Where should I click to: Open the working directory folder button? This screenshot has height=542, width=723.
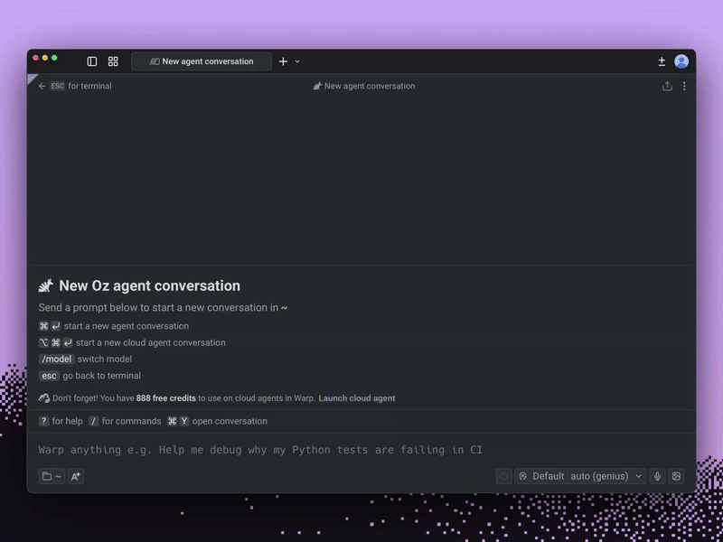point(52,476)
